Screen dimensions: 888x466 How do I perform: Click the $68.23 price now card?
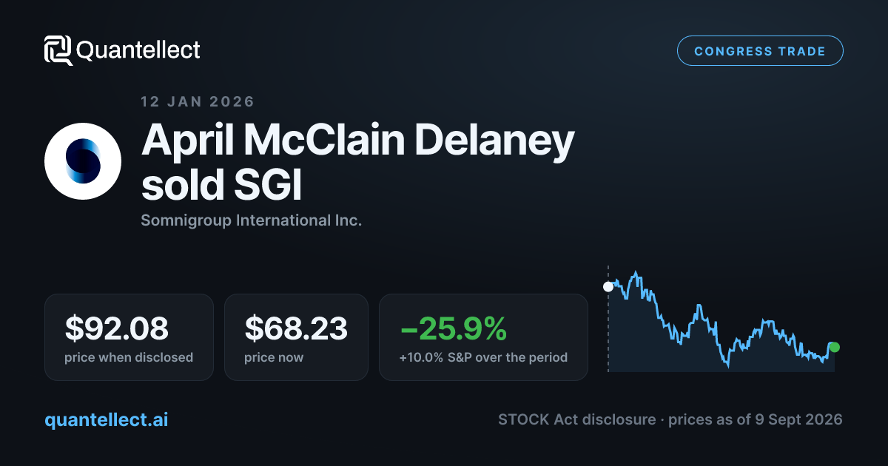click(x=296, y=337)
